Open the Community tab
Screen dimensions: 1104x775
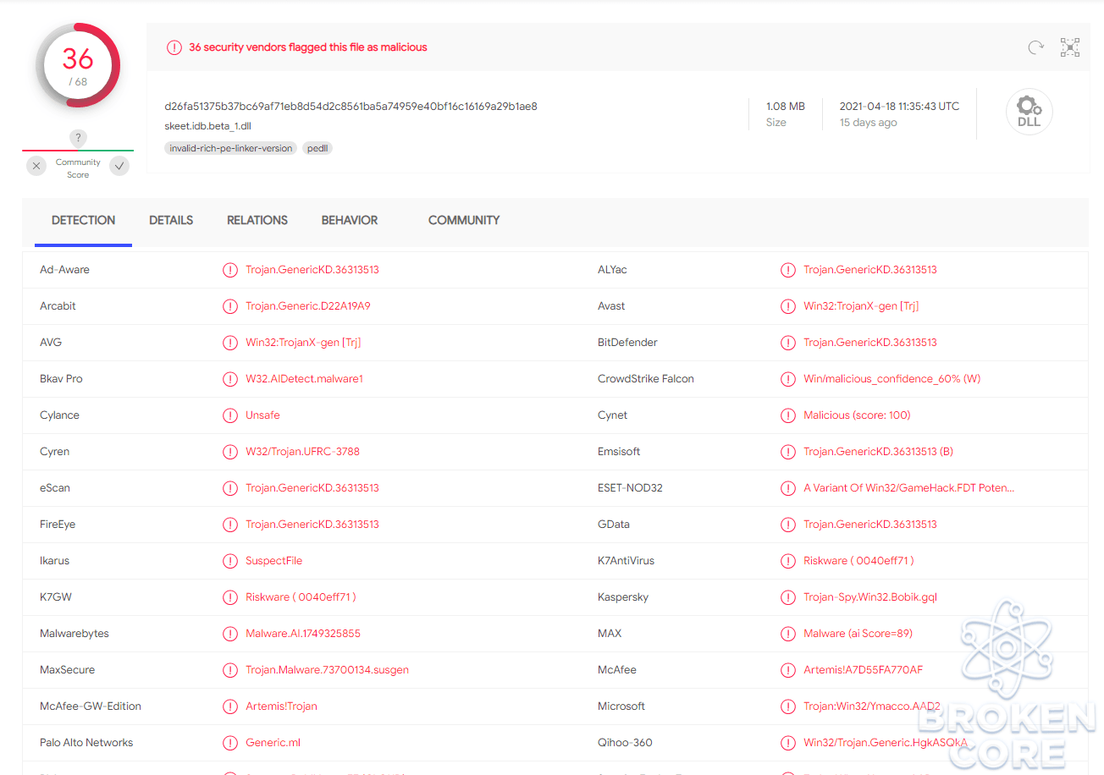click(464, 220)
